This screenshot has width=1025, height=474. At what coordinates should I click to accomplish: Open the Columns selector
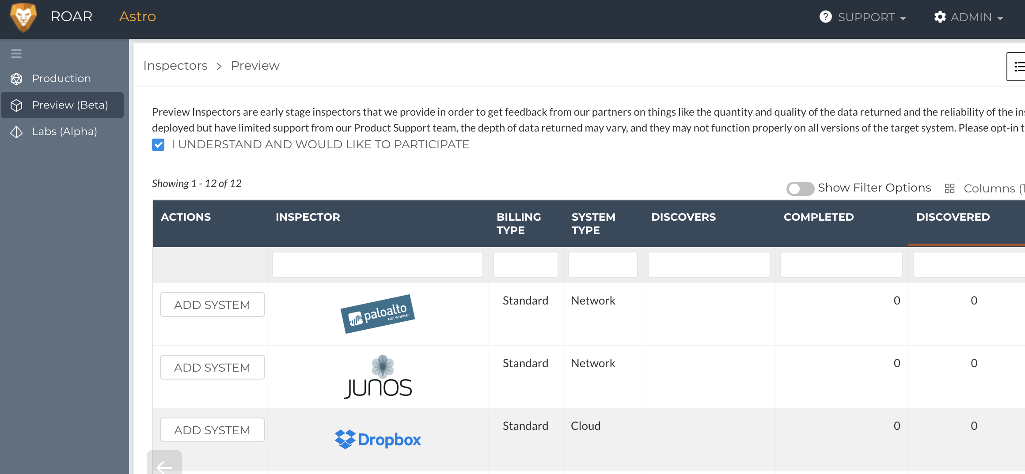click(985, 188)
